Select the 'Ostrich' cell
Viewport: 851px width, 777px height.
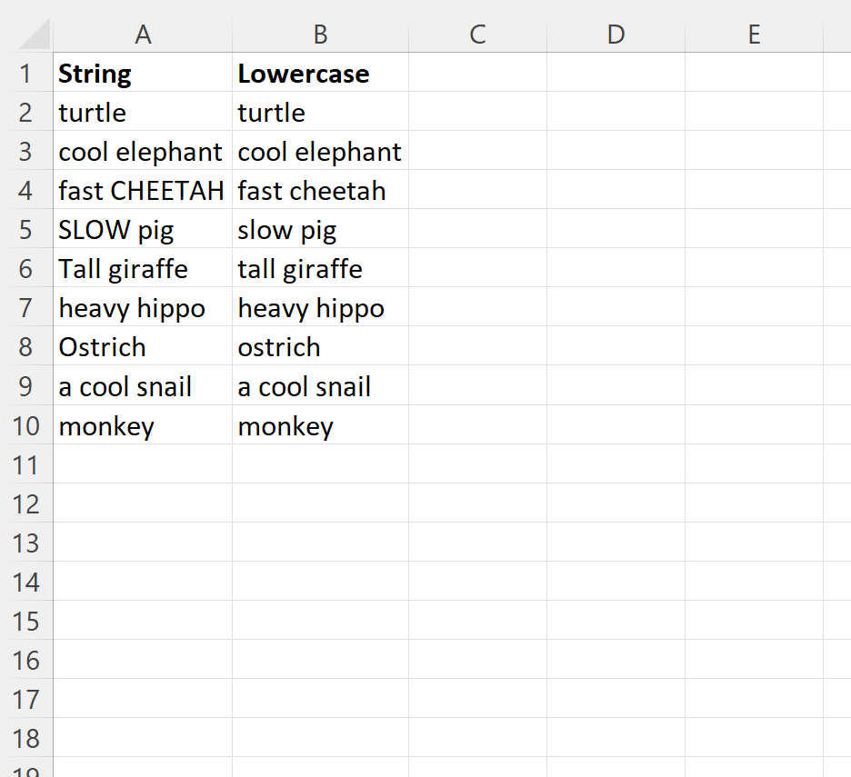[143, 347]
